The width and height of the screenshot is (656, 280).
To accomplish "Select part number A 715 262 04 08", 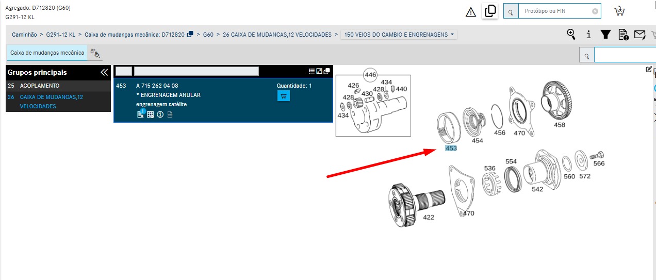I will click(157, 86).
